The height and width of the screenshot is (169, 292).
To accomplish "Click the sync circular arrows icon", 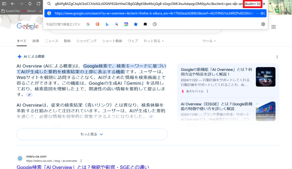I will pos(30,4).
